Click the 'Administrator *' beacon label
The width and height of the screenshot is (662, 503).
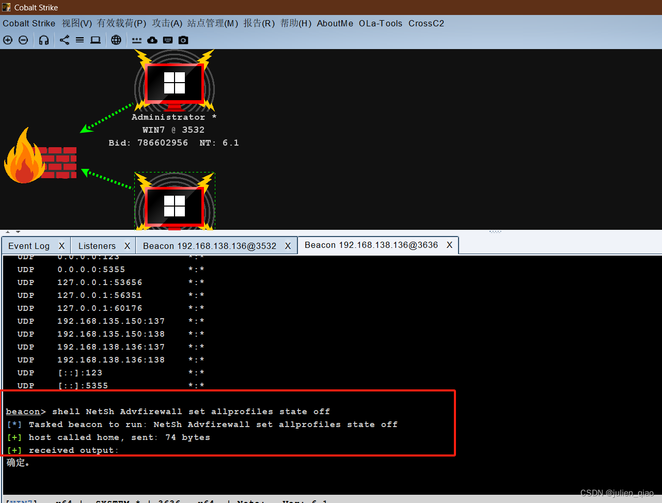(174, 117)
